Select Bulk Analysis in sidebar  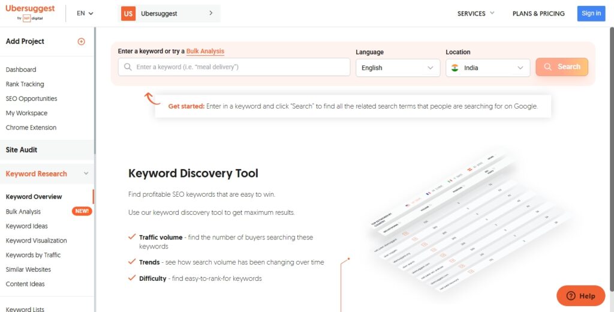click(x=23, y=212)
